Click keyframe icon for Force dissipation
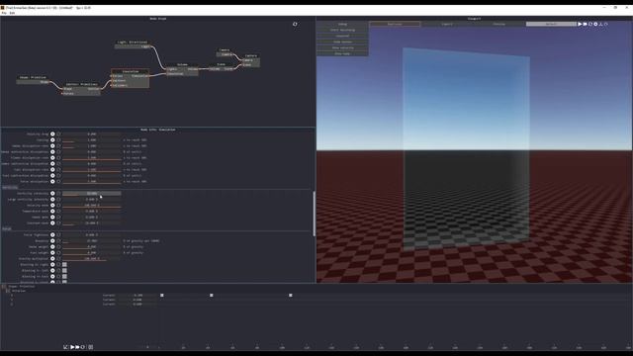The width and height of the screenshot is (633, 356). (52, 182)
